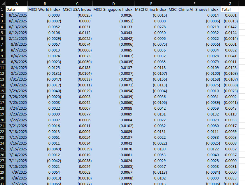The image size is (245, 185).
Task: Select World Index value (0.0131) for 8/1/2025
Action: pyautogui.click(x=45, y=73)
